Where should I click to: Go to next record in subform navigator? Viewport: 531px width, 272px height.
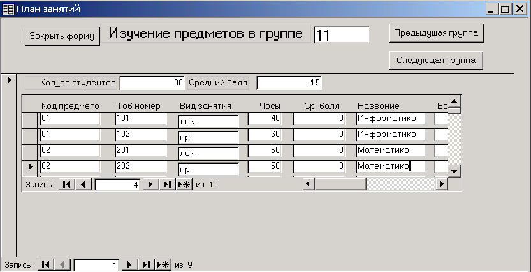pyautogui.click(x=150, y=185)
